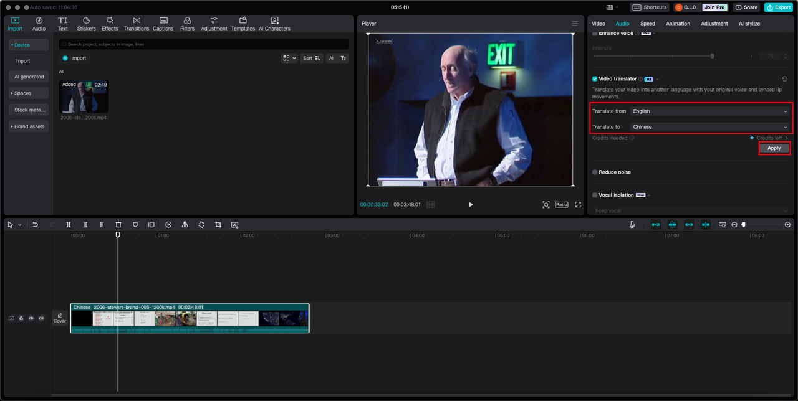Open the AI Characters panel

pos(274,24)
